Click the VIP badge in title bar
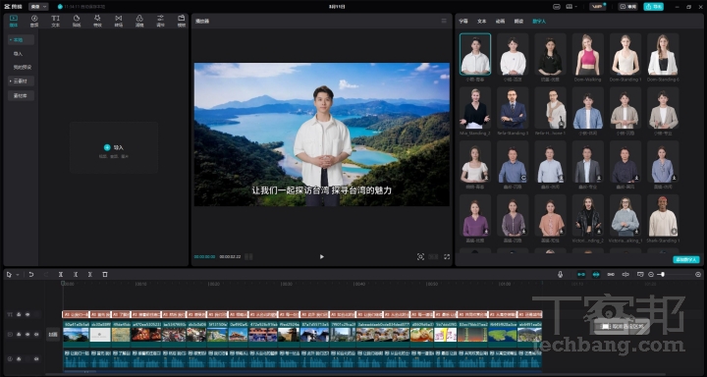Image resolution: width=707 pixels, height=377 pixels. point(597,7)
